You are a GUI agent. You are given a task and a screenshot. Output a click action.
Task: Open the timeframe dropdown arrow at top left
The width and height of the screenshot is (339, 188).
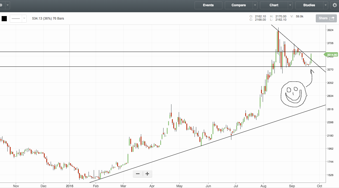click(x=7, y=5)
